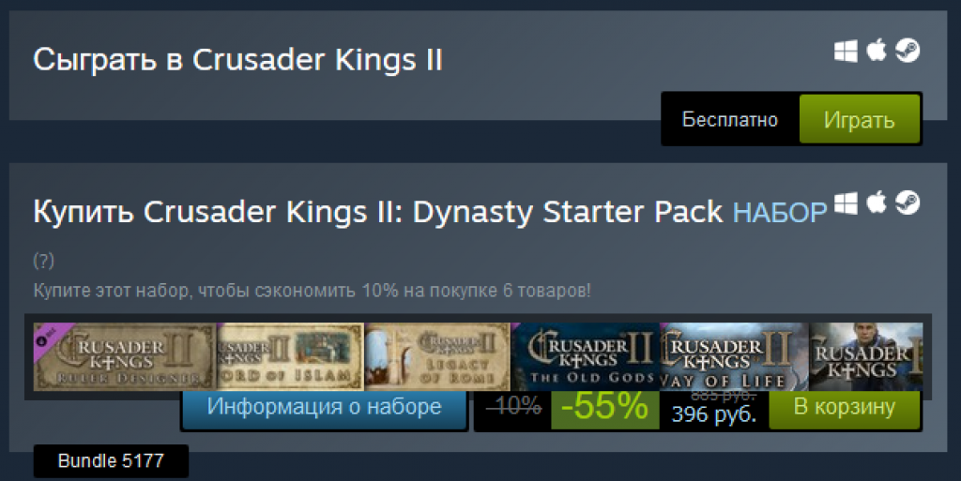Click the Бесплатно price label
961x481 pixels.
730,119
